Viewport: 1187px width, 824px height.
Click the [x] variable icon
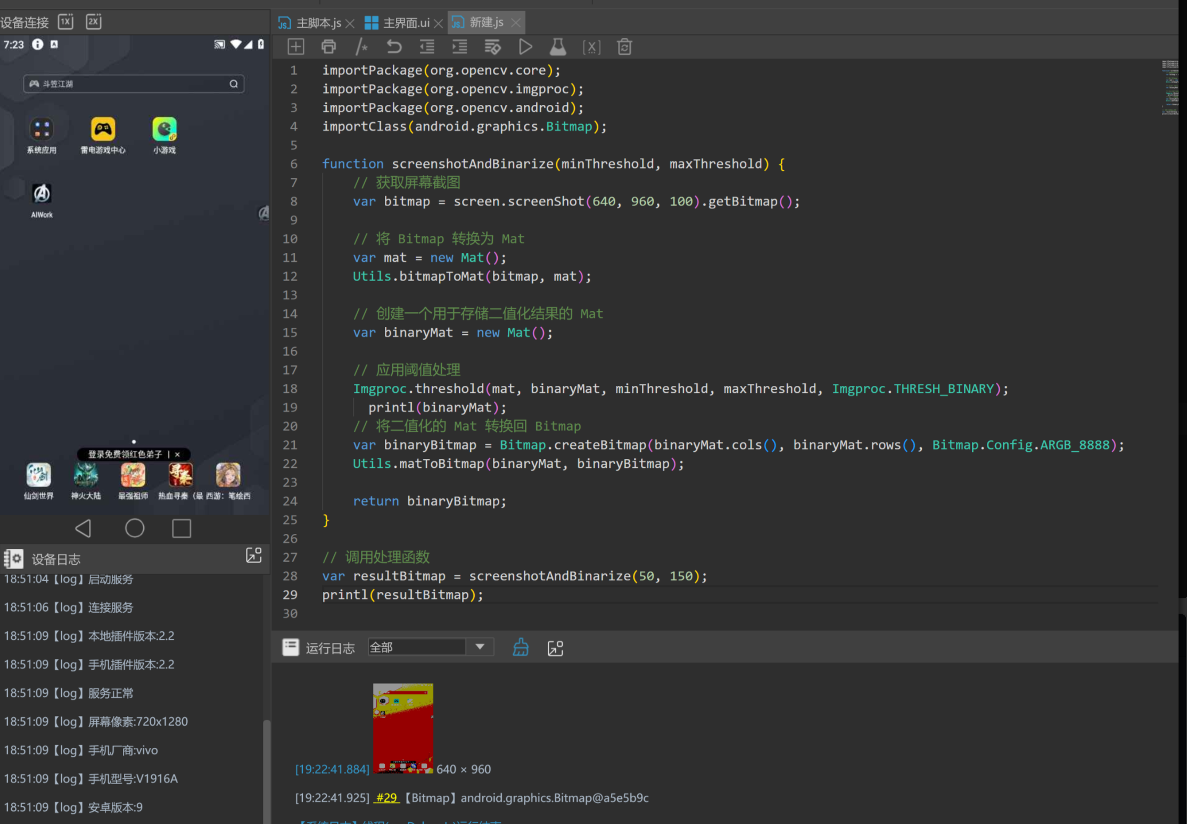[591, 47]
